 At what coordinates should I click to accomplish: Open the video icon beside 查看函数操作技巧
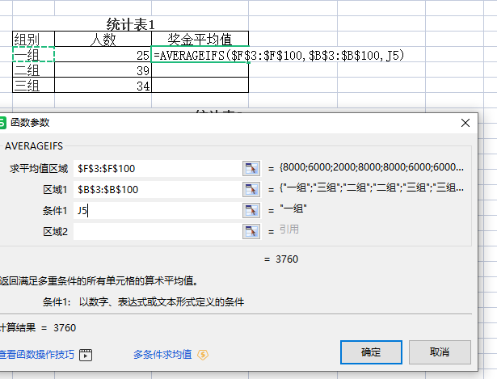coord(86,355)
